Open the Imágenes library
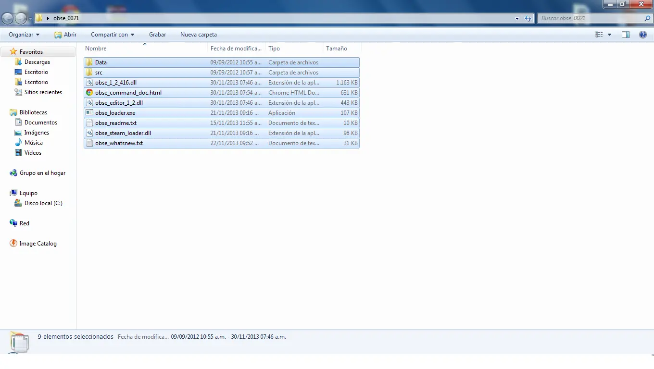Screen dimensions: 654x369 click(37, 133)
